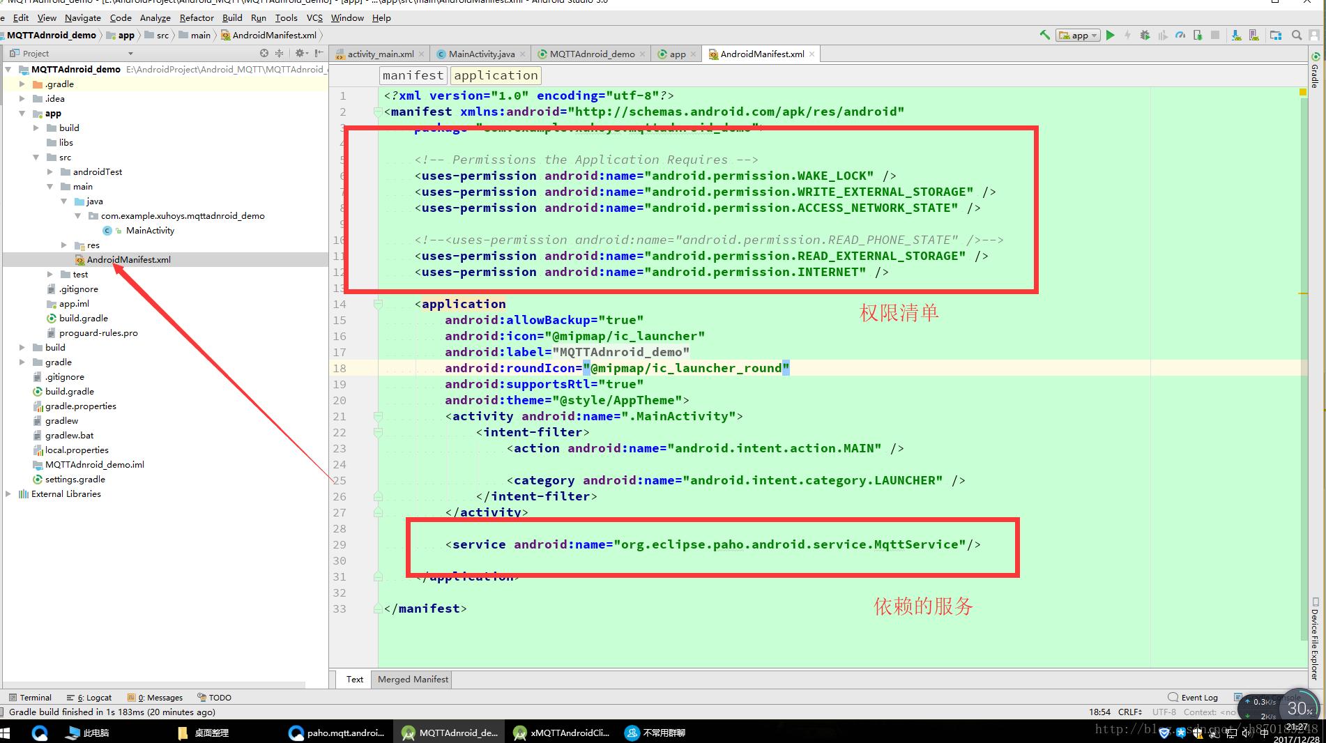Image resolution: width=1326 pixels, height=743 pixels.
Task: Click the manifest breadcrumb tag
Action: coord(413,75)
